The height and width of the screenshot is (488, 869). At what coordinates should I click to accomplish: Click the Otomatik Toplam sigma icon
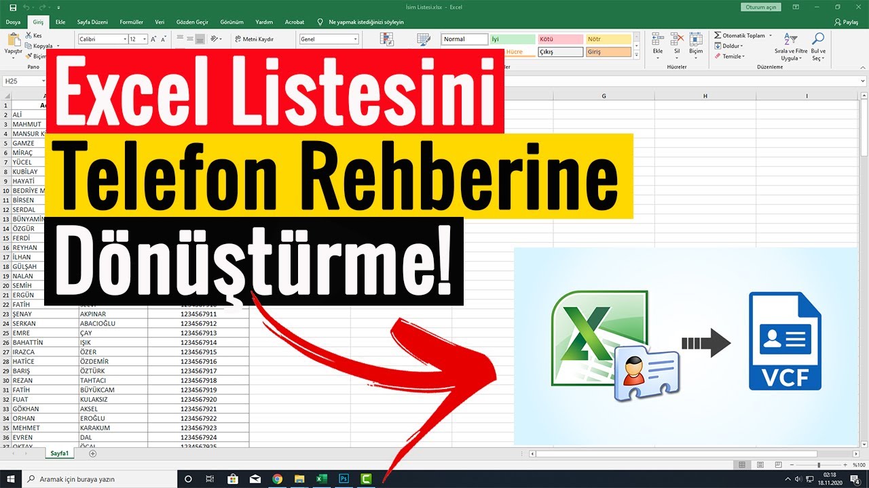coord(718,35)
